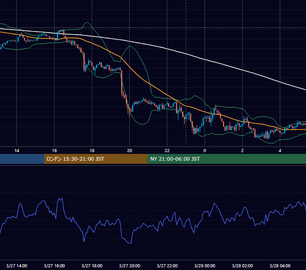Select the 2 hour label on price chart axis
Viewport: 306px width, 270px height.
click(x=243, y=151)
